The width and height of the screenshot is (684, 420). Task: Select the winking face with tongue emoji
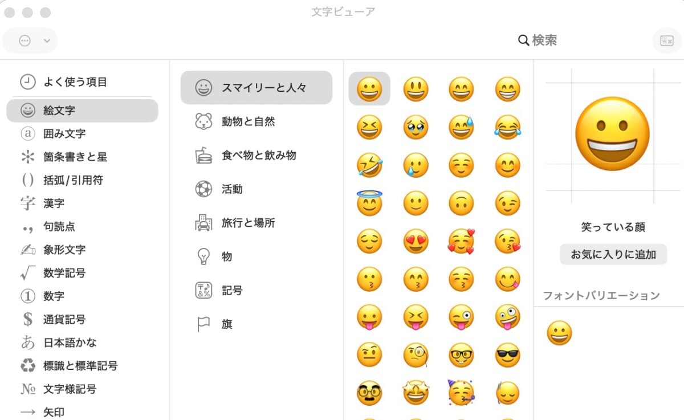click(461, 317)
